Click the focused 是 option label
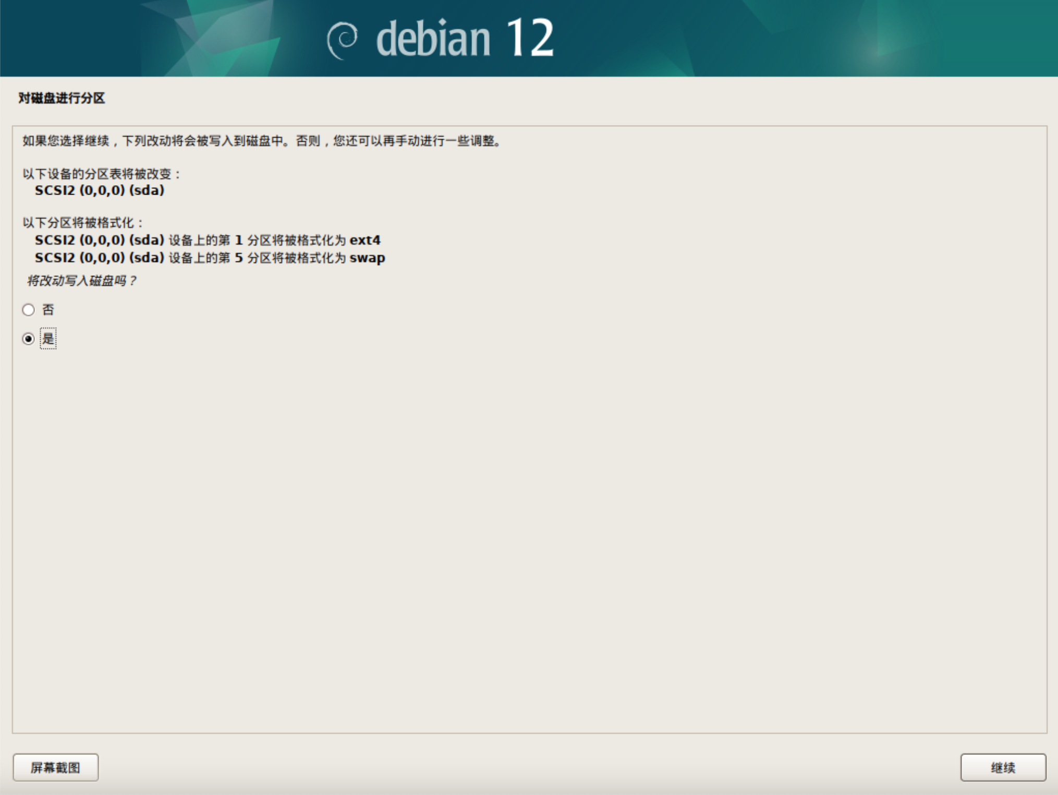This screenshot has width=1058, height=795. 48,339
